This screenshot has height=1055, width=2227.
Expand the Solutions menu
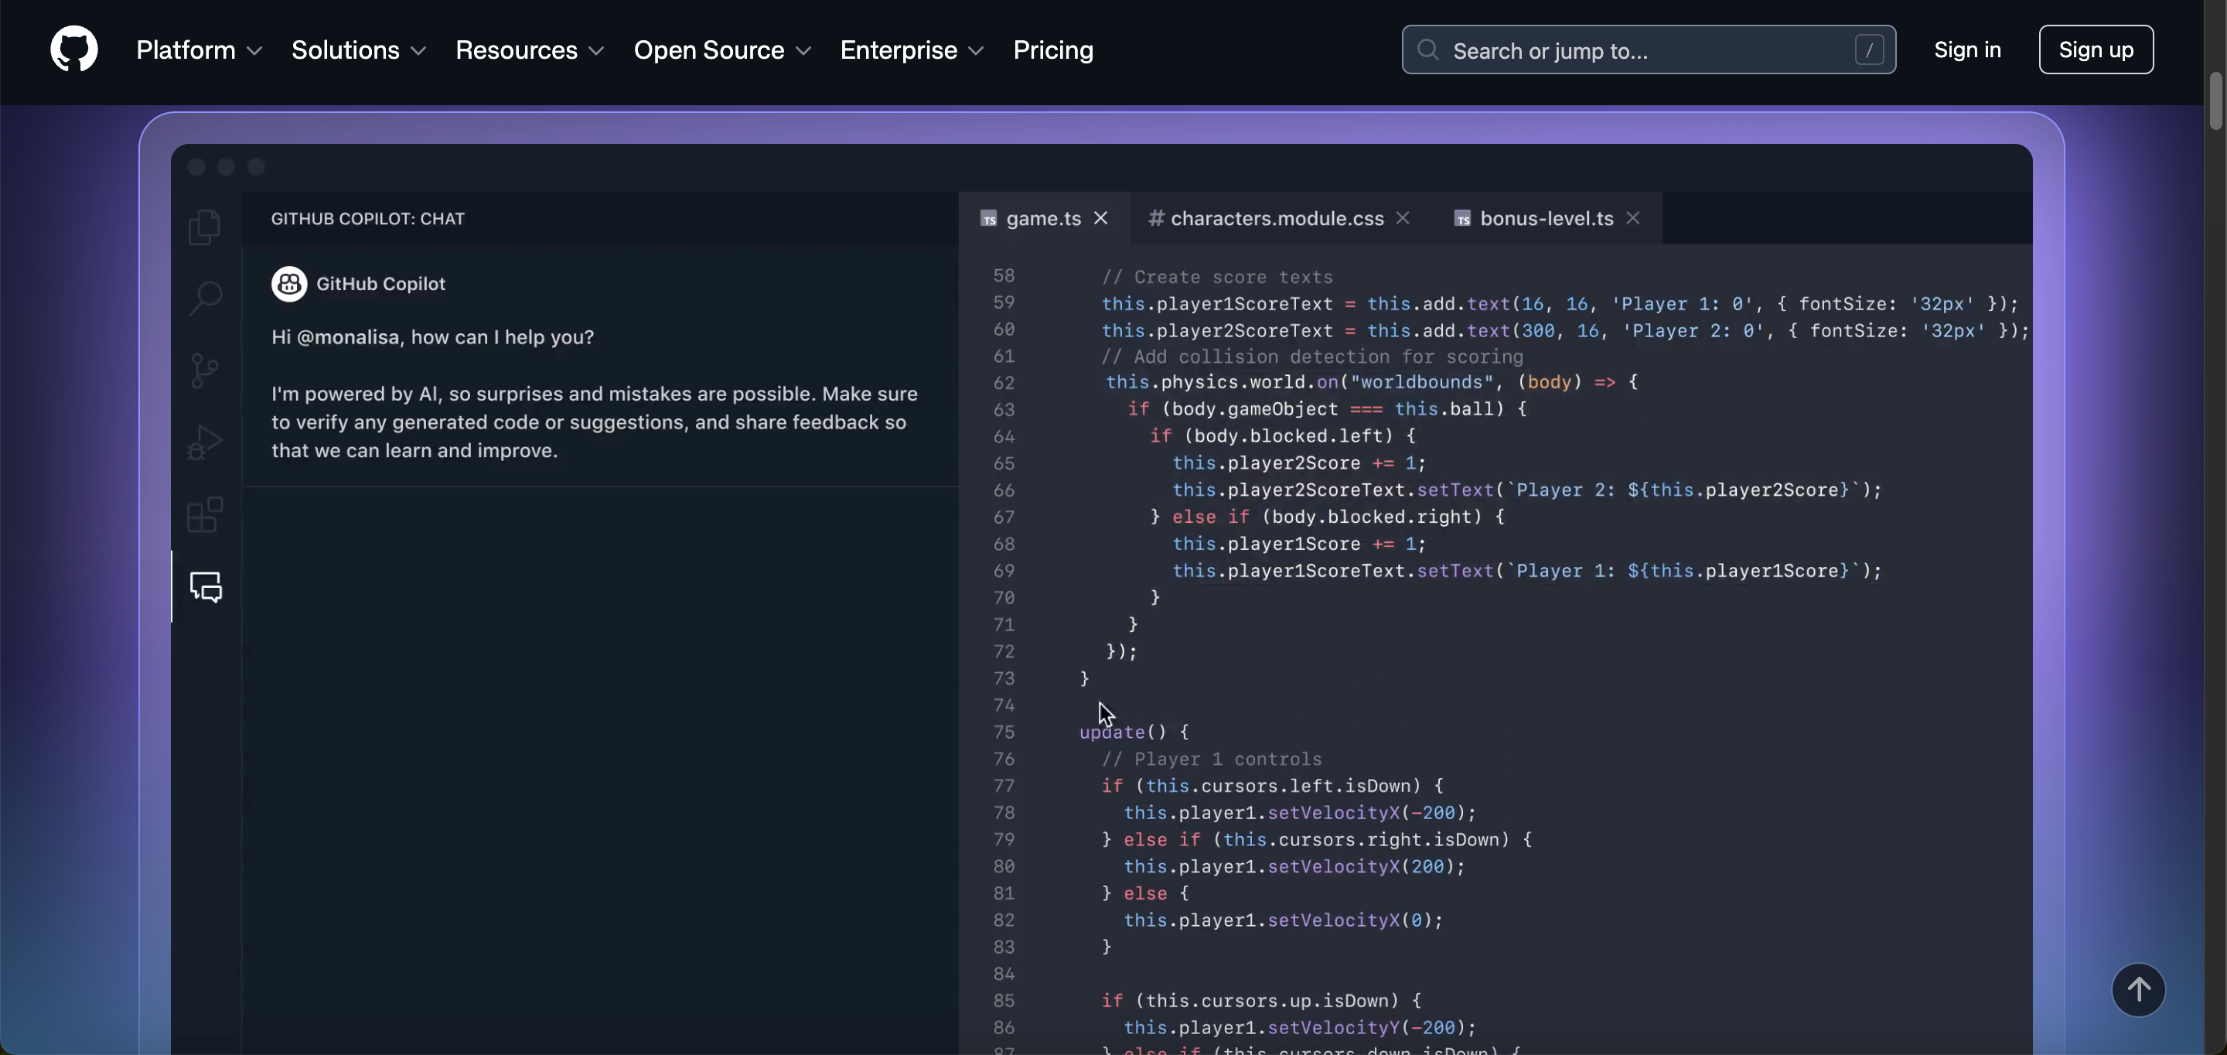click(x=359, y=50)
